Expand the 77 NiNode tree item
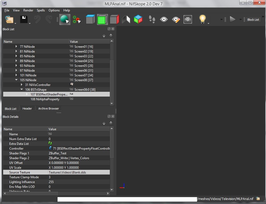The height and width of the screenshot is (204, 266). 16,47
